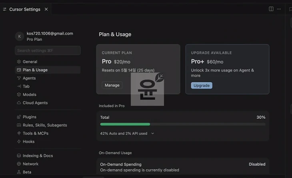292x178 pixels.
Task: Click the Indexing & Docs database icon
Action: tap(19, 156)
